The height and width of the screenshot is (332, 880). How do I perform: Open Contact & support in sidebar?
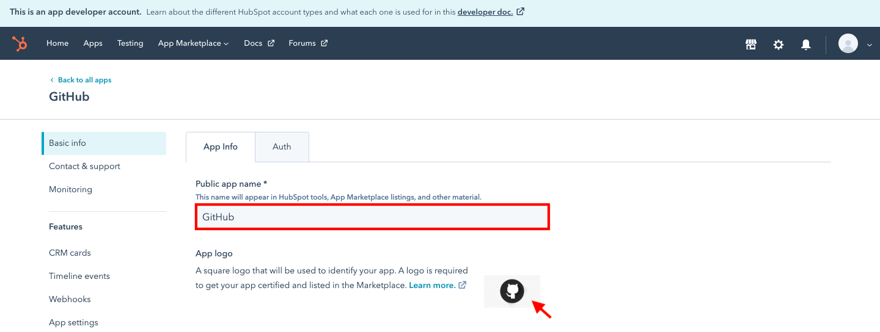click(84, 166)
